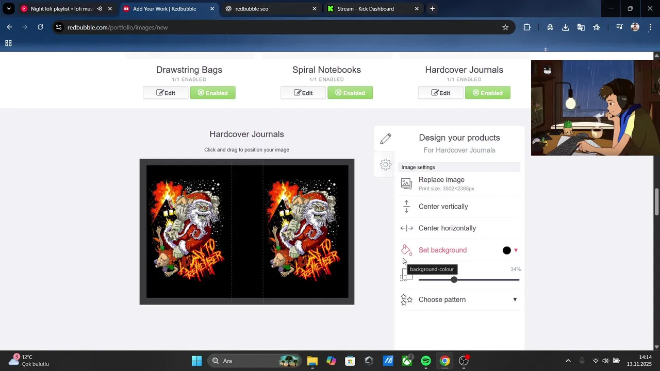Bookmark this page with star icon
Viewport: 660px width, 371px height.
pyautogui.click(x=505, y=27)
